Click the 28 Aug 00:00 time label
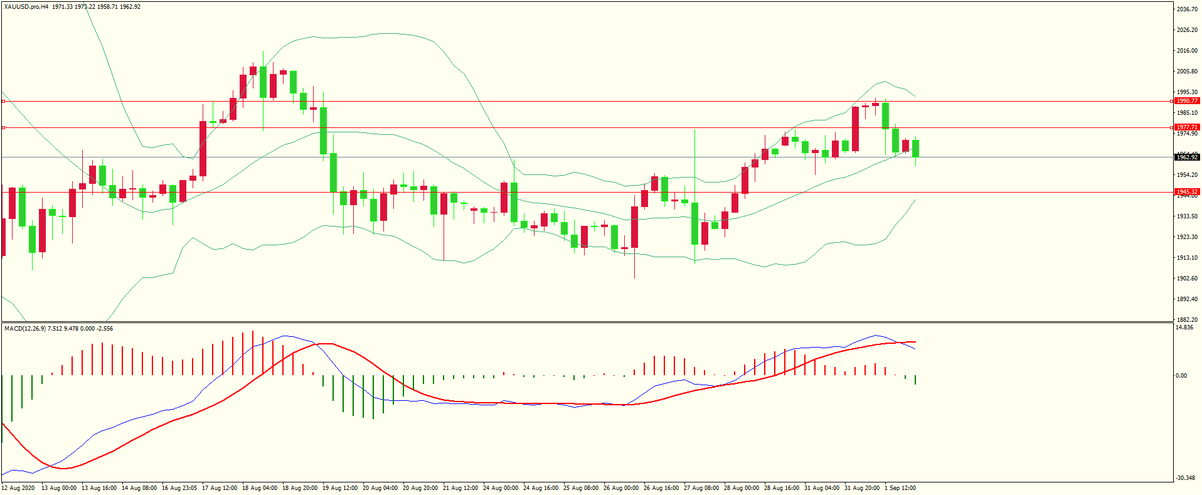 [742, 488]
